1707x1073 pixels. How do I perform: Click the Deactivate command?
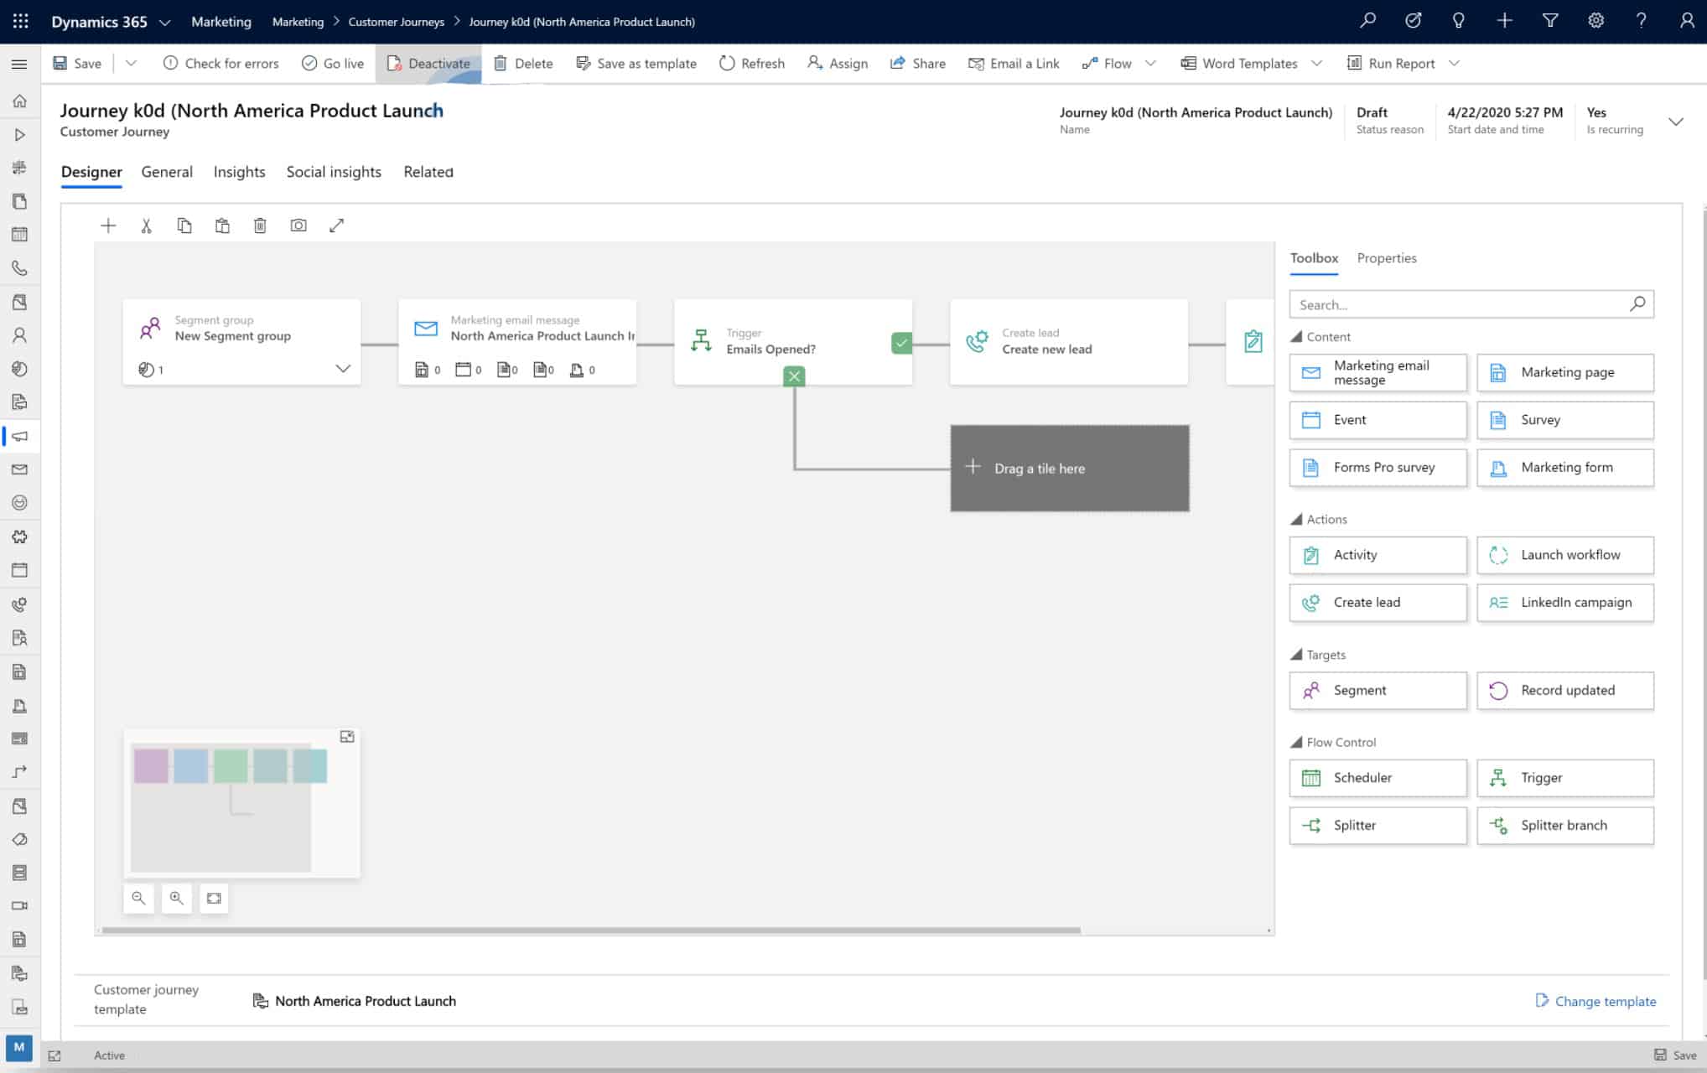click(428, 63)
